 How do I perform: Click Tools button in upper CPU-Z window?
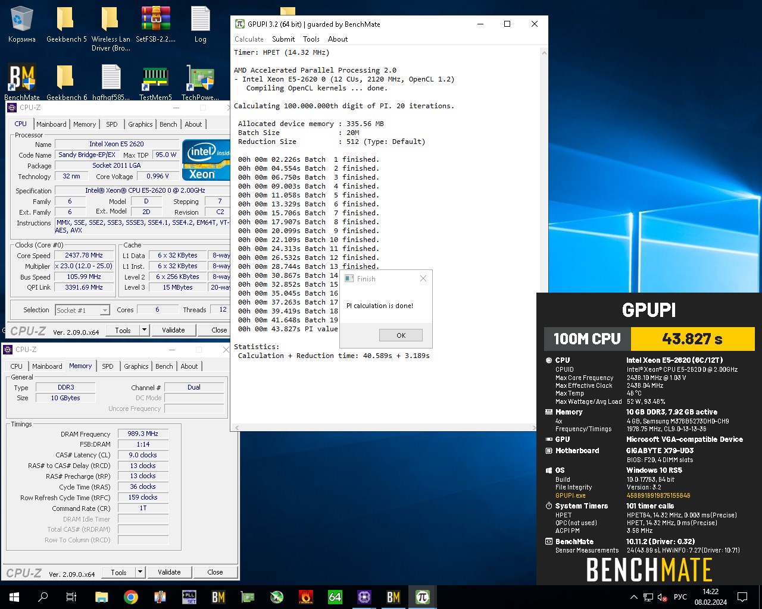(123, 330)
